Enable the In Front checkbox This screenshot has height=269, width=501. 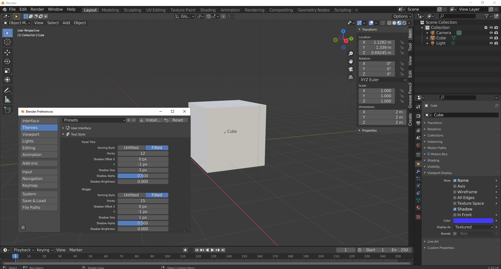click(x=455, y=215)
